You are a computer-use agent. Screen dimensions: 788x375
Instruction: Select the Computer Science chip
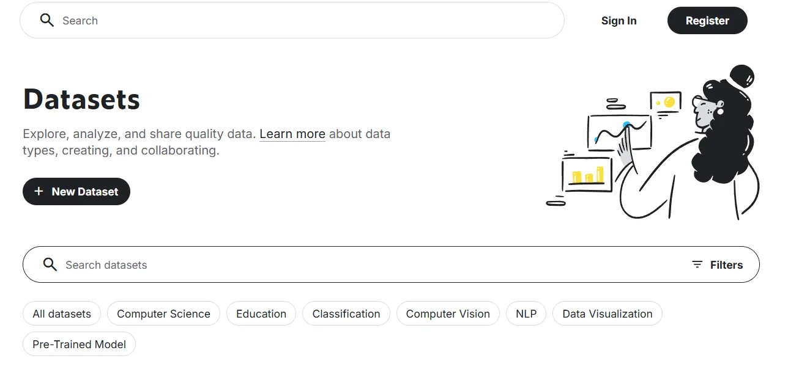pos(163,313)
